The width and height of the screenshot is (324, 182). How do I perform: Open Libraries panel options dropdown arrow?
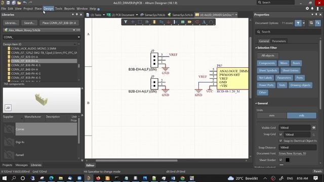pyautogui.click(x=73, y=15)
